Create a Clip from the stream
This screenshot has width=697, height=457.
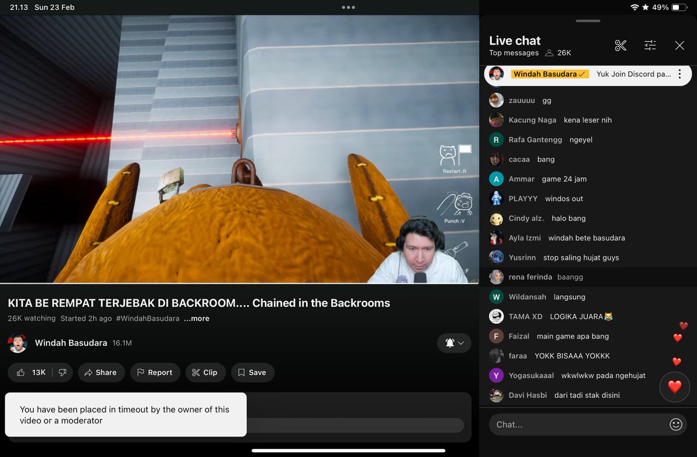point(204,372)
